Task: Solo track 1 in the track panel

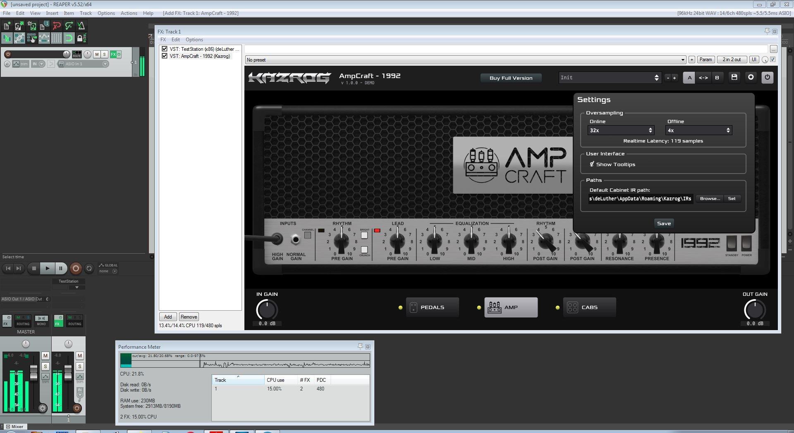Action: coord(105,54)
